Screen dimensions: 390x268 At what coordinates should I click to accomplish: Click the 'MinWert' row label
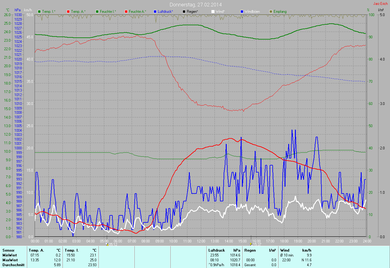point(9,255)
